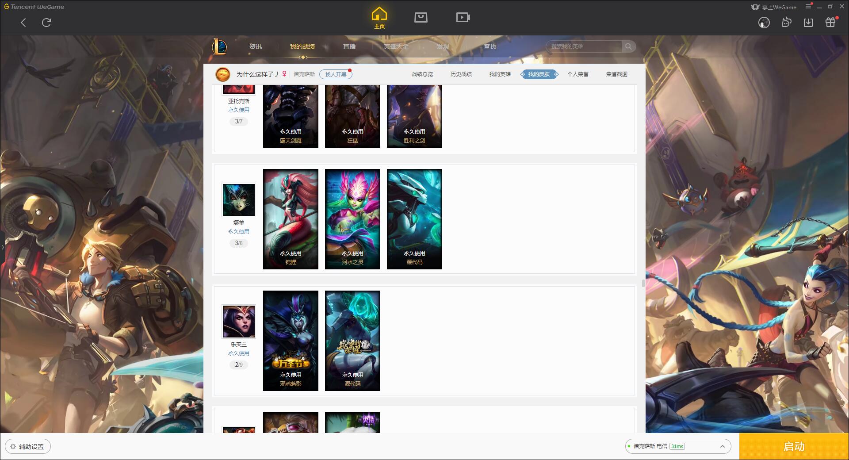The image size is (849, 460).
Task: Open the 掌上WeGame link
Action: pyautogui.click(x=773, y=7)
